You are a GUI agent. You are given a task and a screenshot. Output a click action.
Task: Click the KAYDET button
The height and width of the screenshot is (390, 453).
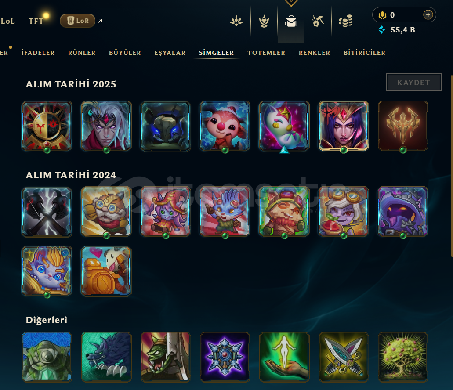coord(414,83)
